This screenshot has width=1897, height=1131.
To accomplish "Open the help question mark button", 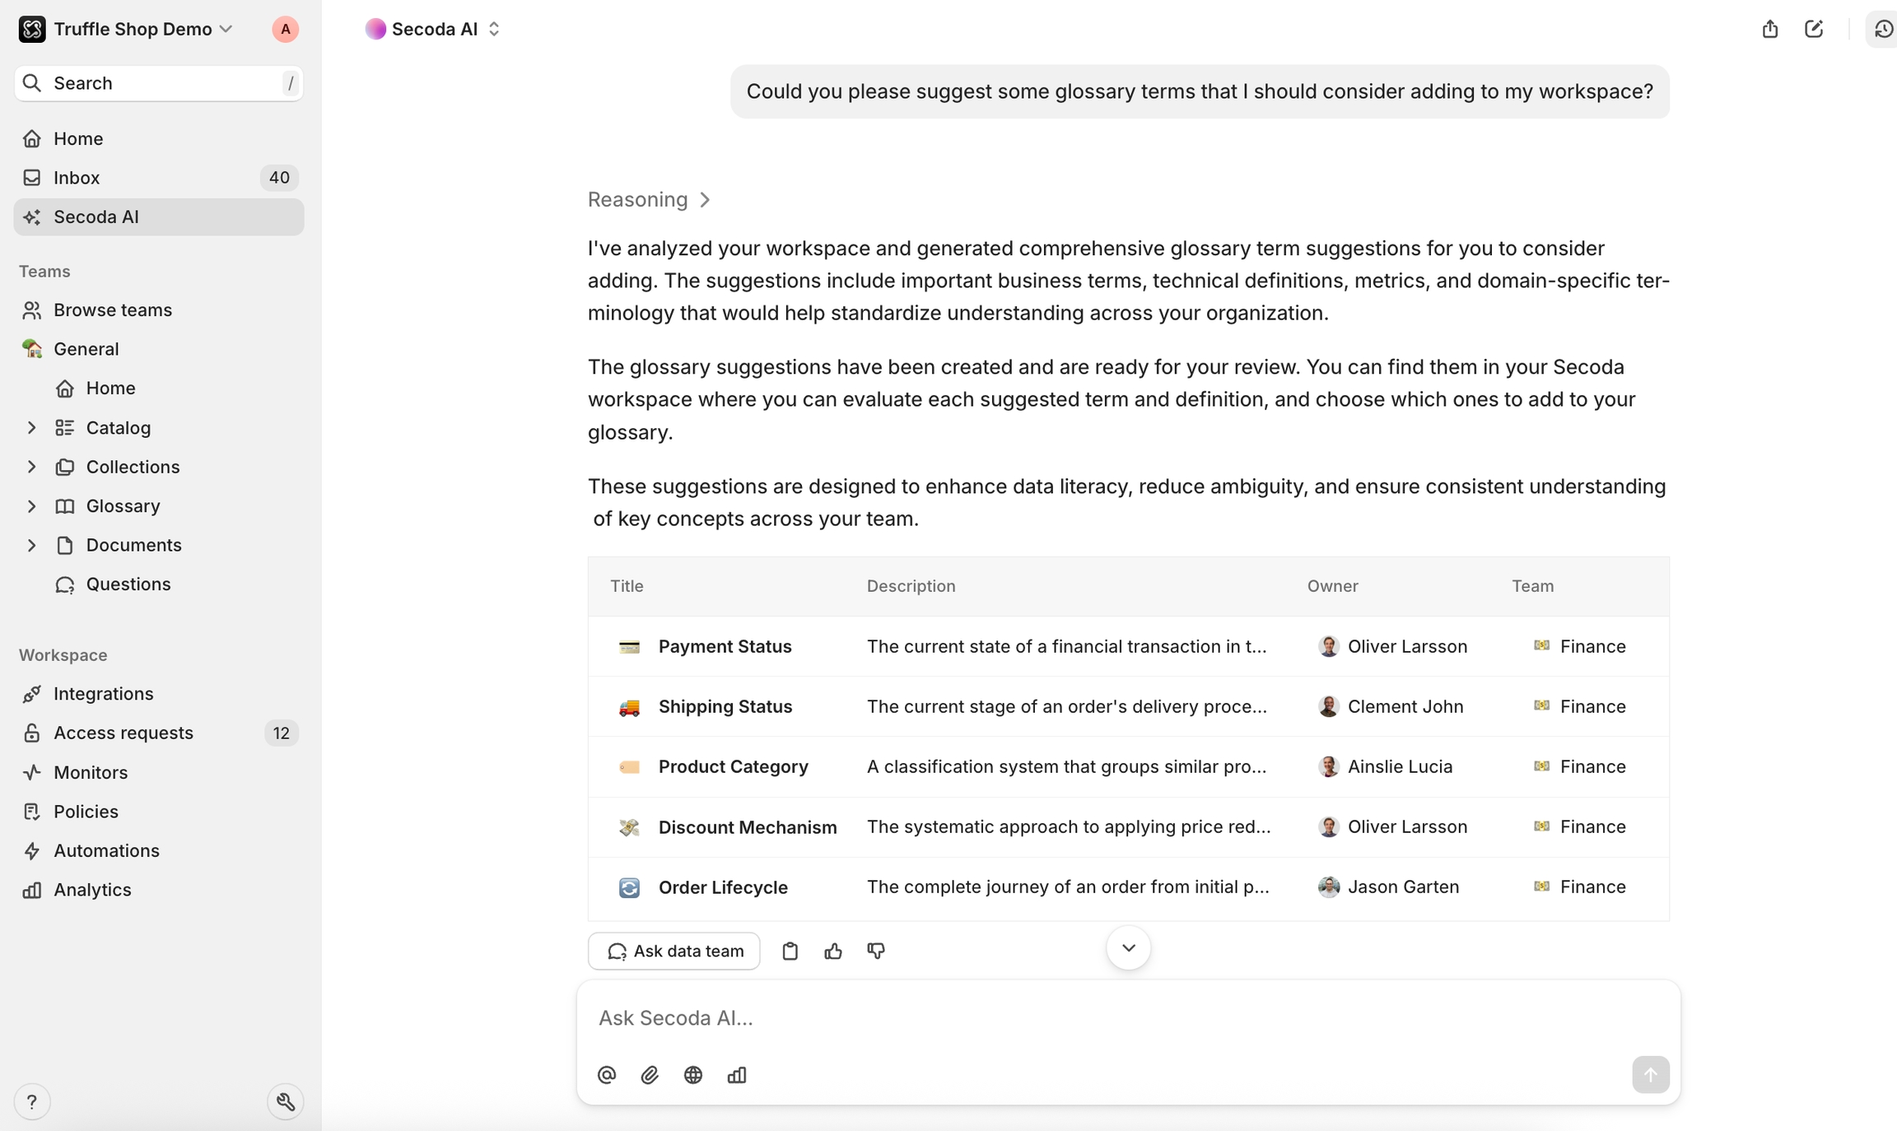I will [x=32, y=1101].
